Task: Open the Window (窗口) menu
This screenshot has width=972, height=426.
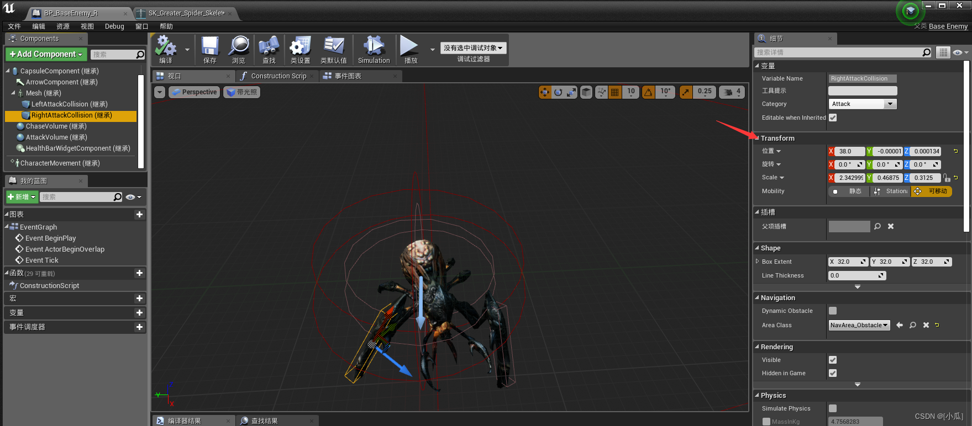Action: click(x=142, y=26)
